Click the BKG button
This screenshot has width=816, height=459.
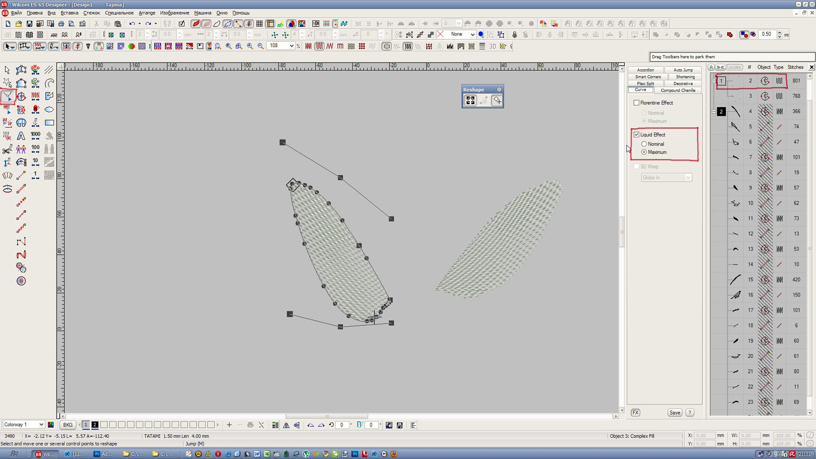pyautogui.click(x=68, y=425)
